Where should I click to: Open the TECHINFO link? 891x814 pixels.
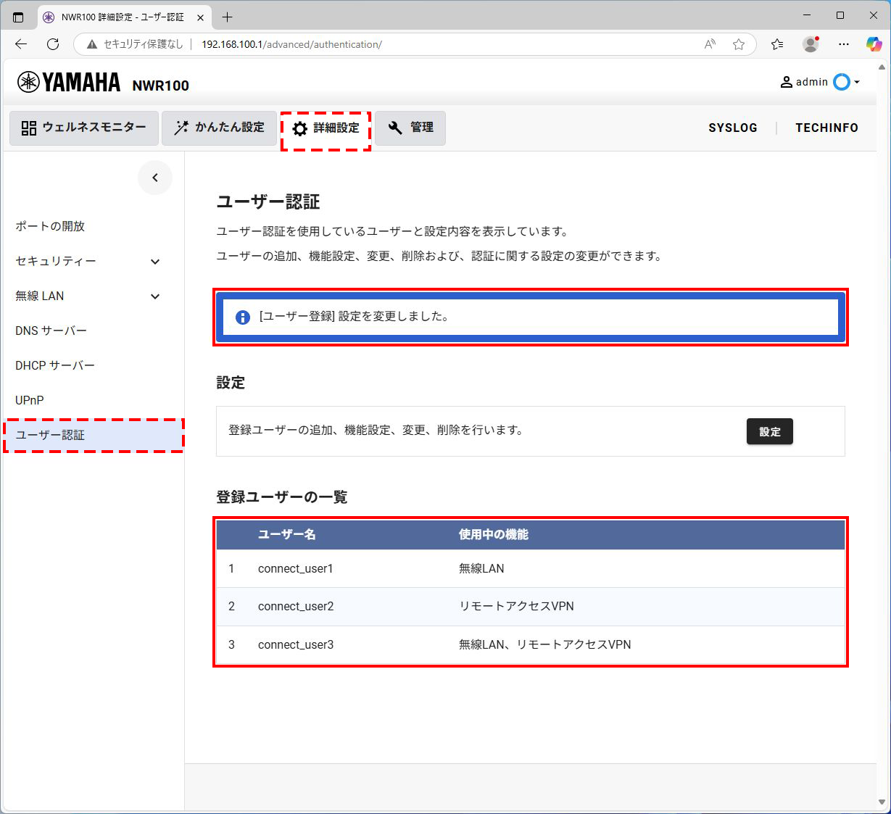point(826,128)
